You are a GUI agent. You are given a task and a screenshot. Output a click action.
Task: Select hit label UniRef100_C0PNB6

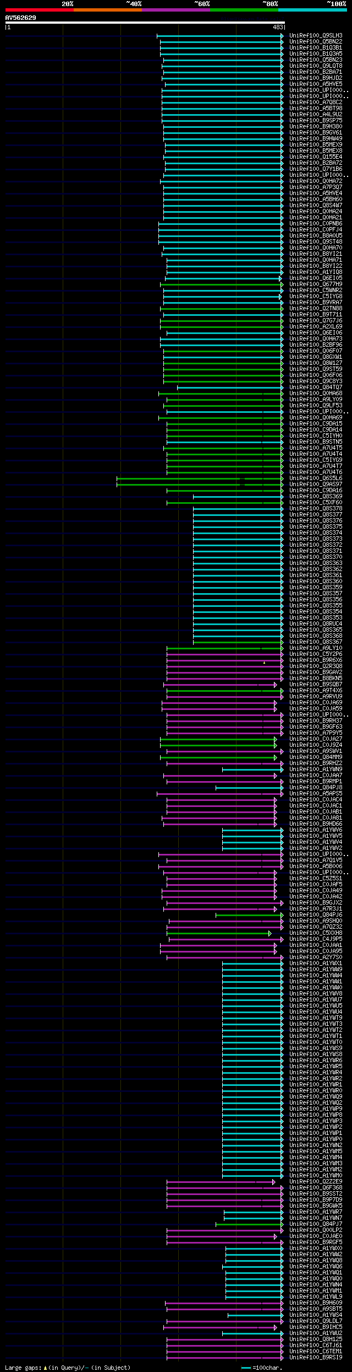(x=316, y=224)
